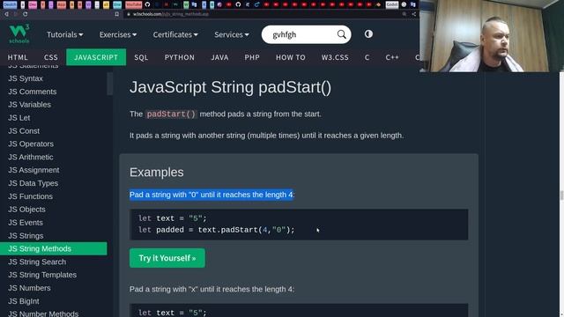This screenshot has width=564, height=317.
Task: Click the zoom magnifier icon in the address bar
Action: point(404,14)
